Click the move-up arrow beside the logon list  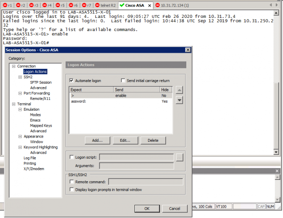[179, 89]
